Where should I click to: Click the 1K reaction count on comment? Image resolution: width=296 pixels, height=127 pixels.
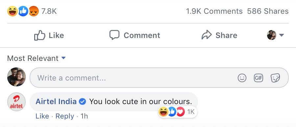pos(191,112)
